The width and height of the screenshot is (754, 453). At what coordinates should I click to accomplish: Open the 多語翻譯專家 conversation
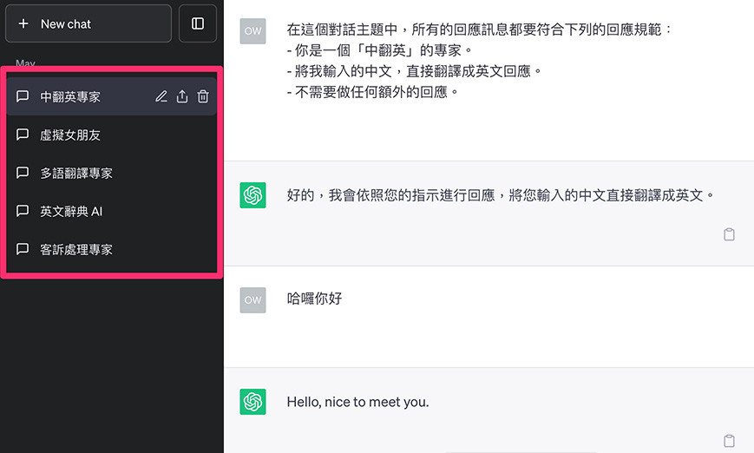point(76,174)
